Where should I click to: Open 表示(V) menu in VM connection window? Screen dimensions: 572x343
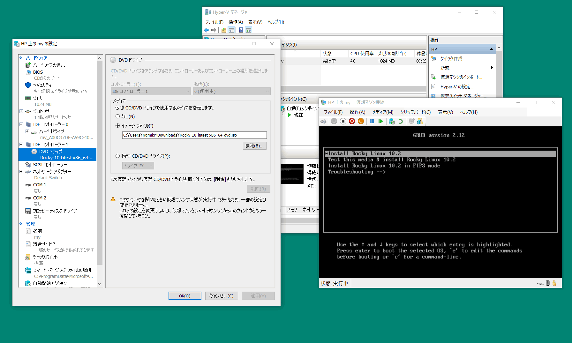click(x=445, y=112)
